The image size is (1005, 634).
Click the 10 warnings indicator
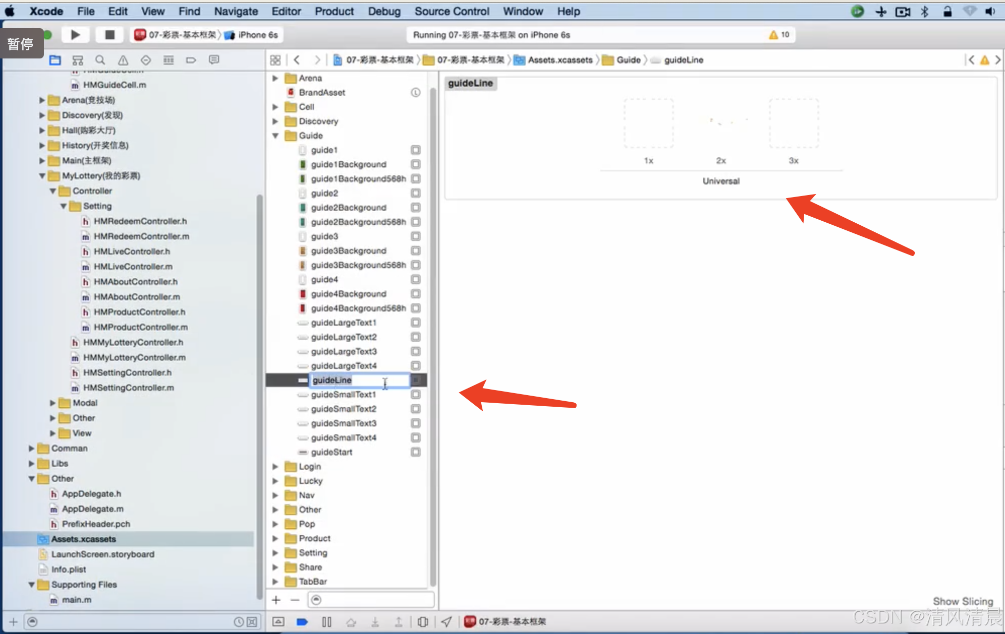779,35
